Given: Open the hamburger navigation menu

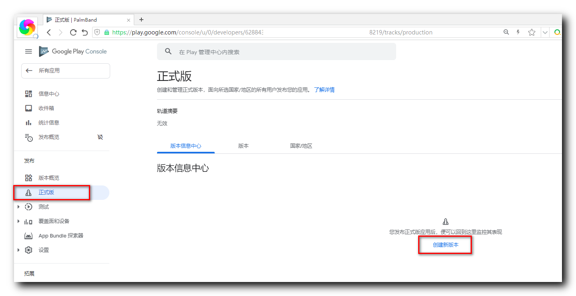Looking at the screenshot, I should (x=28, y=51).
